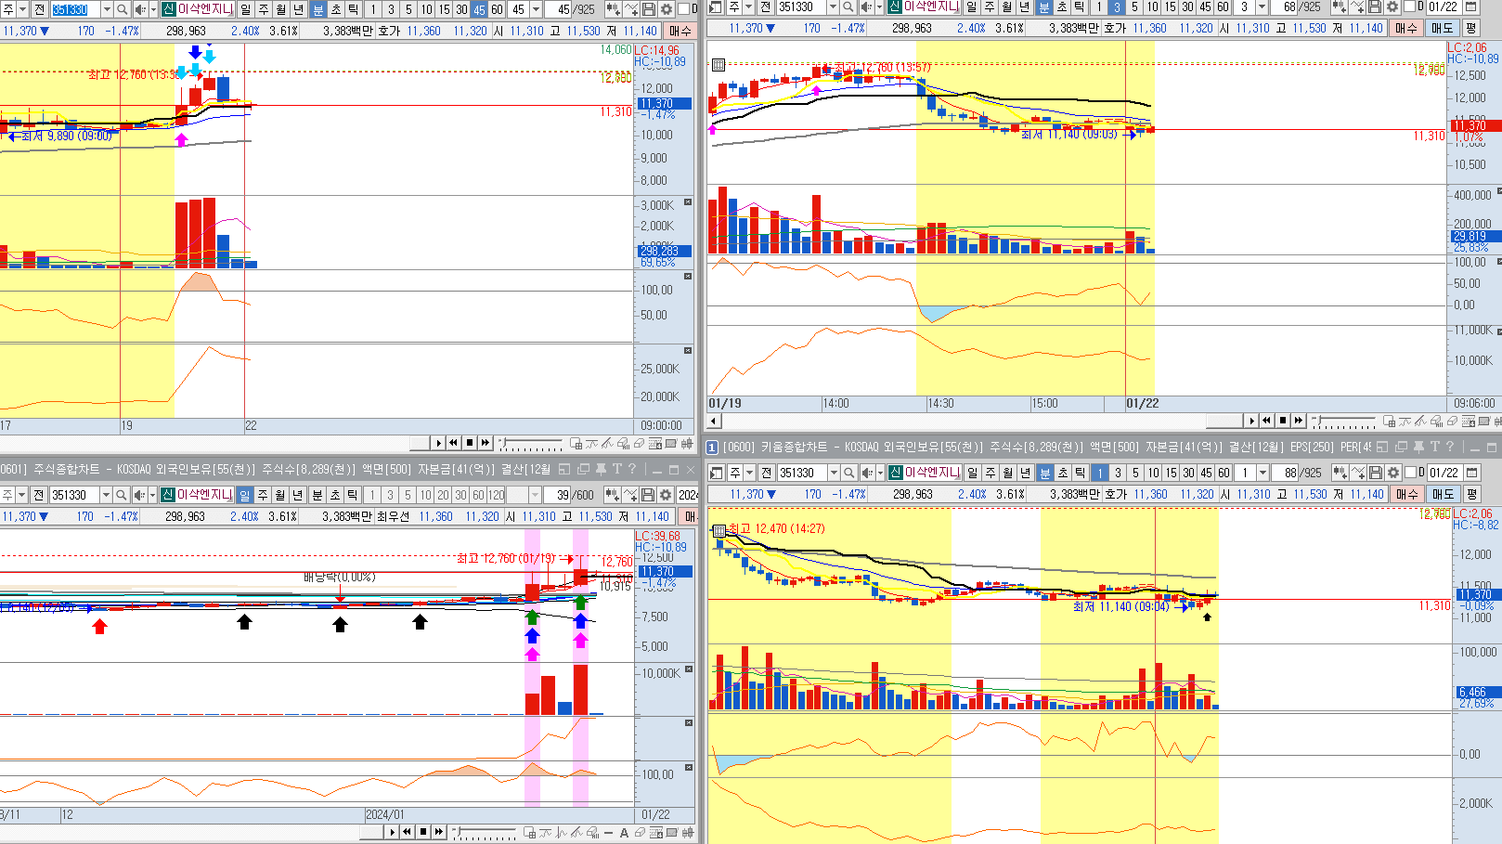
Task: Select 주 (weekly) tab in top-left chart
Action: pos(264,9)
